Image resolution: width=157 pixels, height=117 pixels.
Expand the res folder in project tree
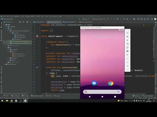[6, 47]
